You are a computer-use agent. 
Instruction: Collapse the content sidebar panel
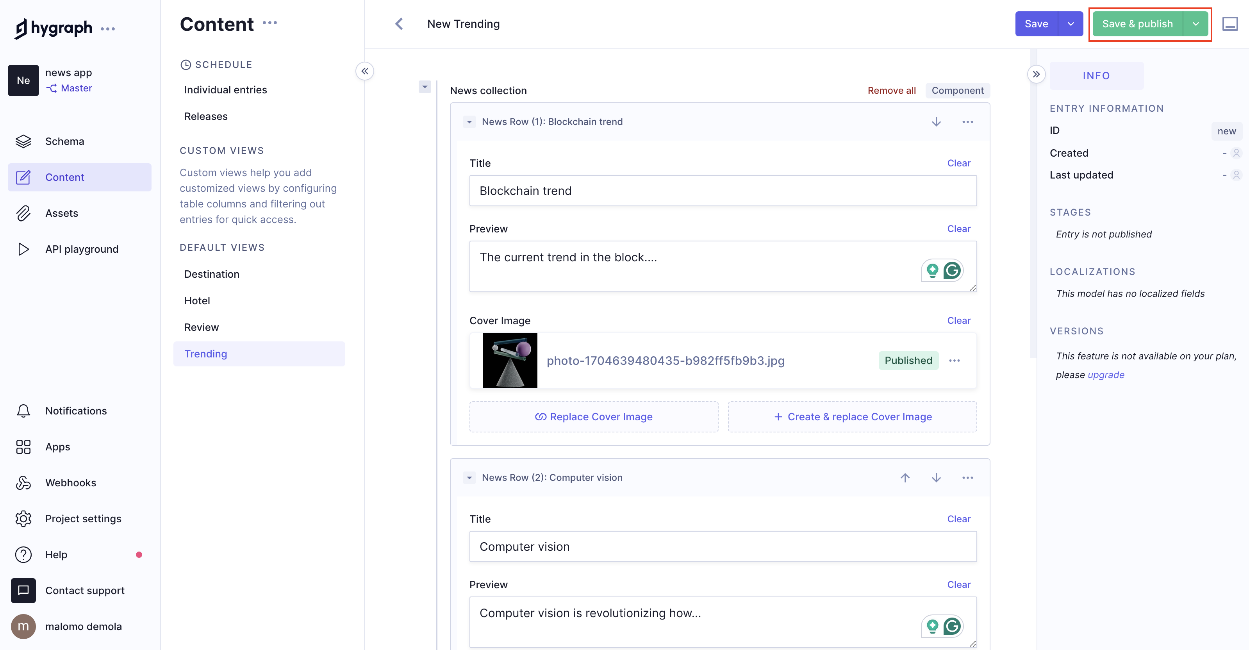(x=365, y=71)
